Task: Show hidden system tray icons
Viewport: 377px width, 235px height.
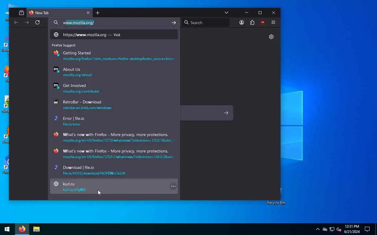Action: tap(318, 229)
